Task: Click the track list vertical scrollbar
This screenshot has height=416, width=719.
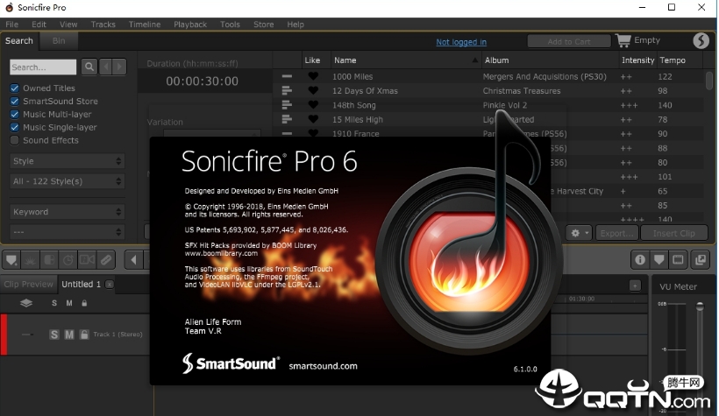Action: click(708, 81)
